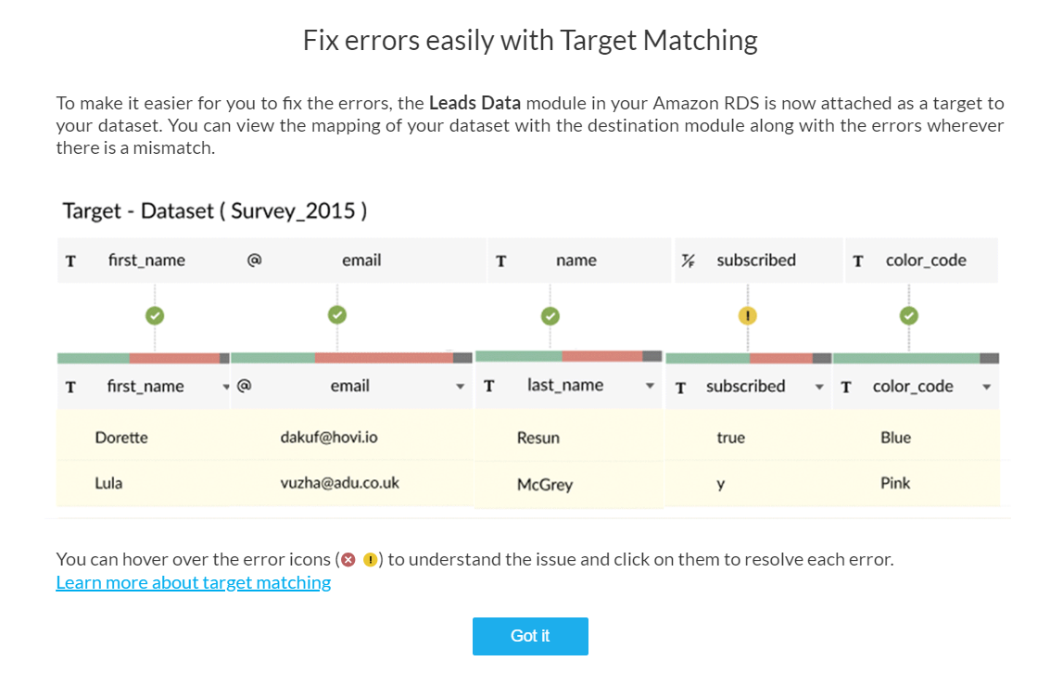Screen dimensions: 1050x674
Task: Click green check icon under target first_name
Action: click(x=155, y=315)
